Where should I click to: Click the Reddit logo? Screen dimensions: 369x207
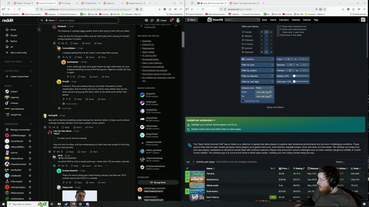pyautogui.click(x=8, y=20)
